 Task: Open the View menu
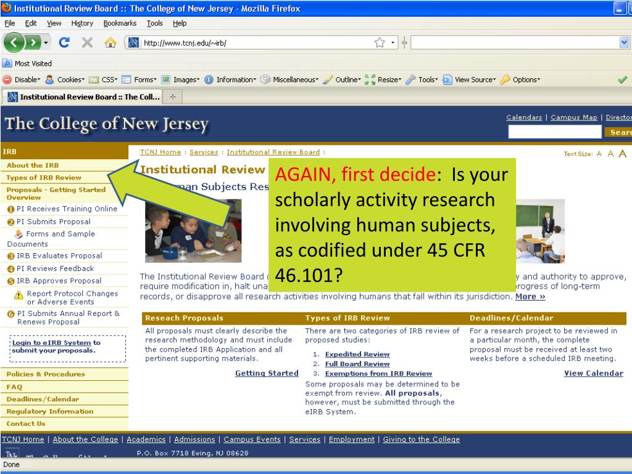[54, 23]
